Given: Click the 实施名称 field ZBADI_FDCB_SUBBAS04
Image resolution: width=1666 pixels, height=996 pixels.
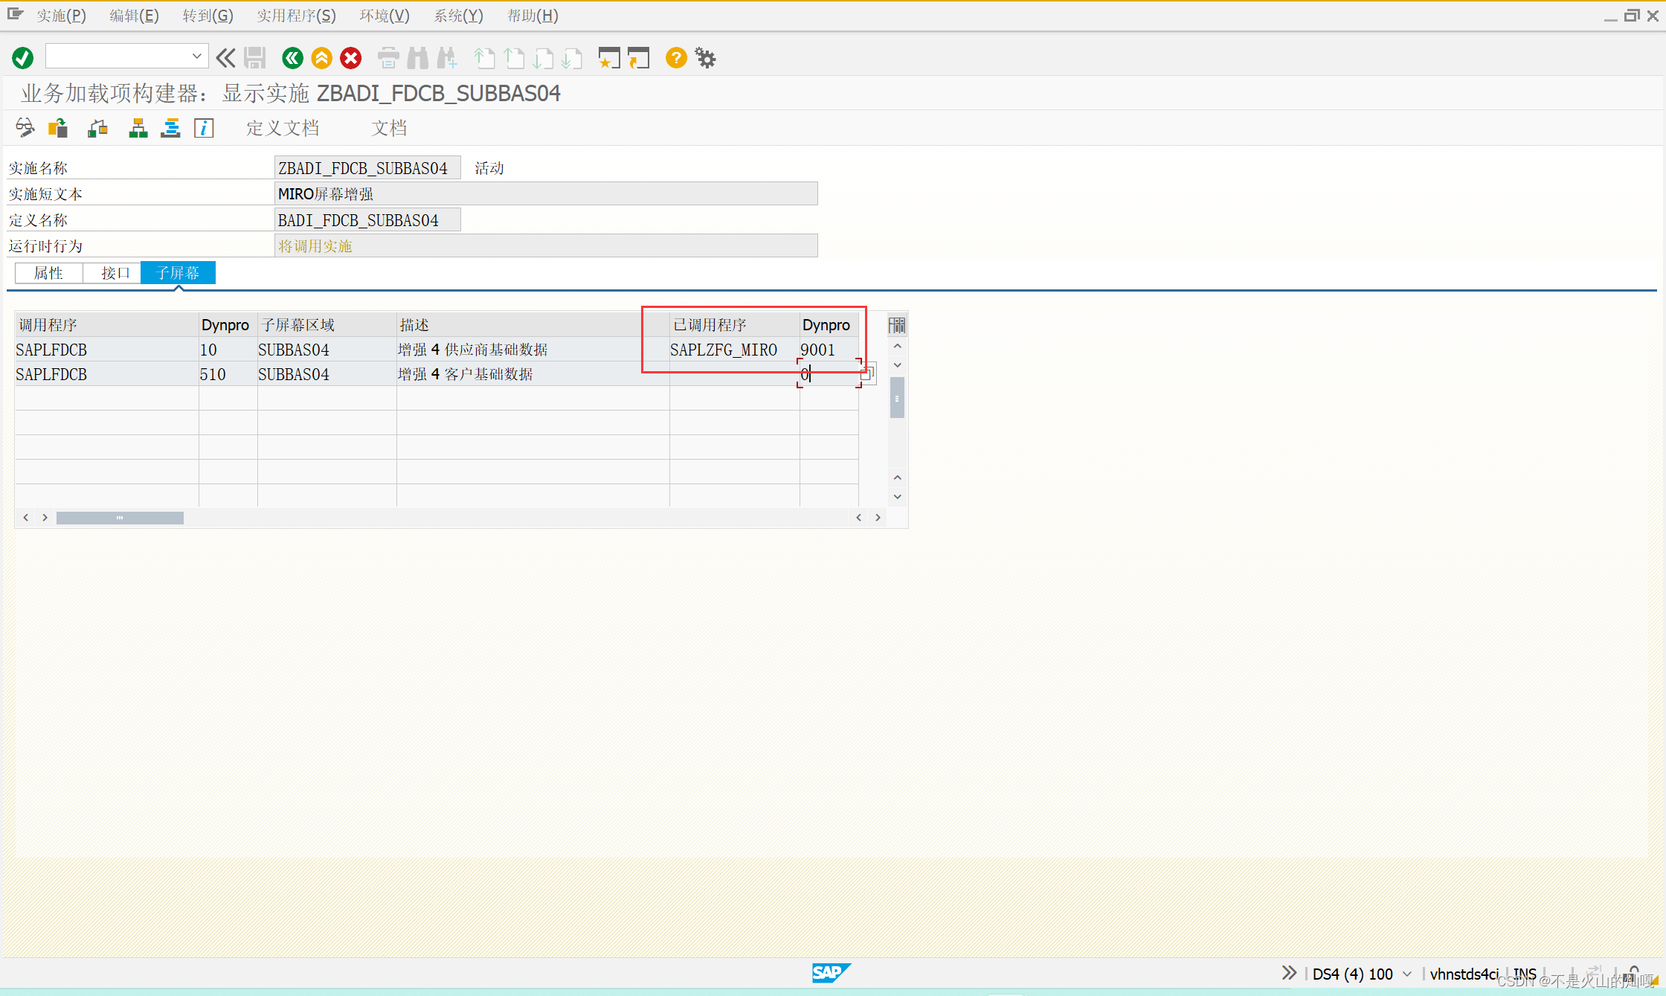Looking at the screenshot, I should click(367, 168).
